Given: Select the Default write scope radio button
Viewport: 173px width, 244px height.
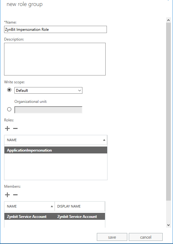Looking at the screenshot, I should click(x=9, y=90).
